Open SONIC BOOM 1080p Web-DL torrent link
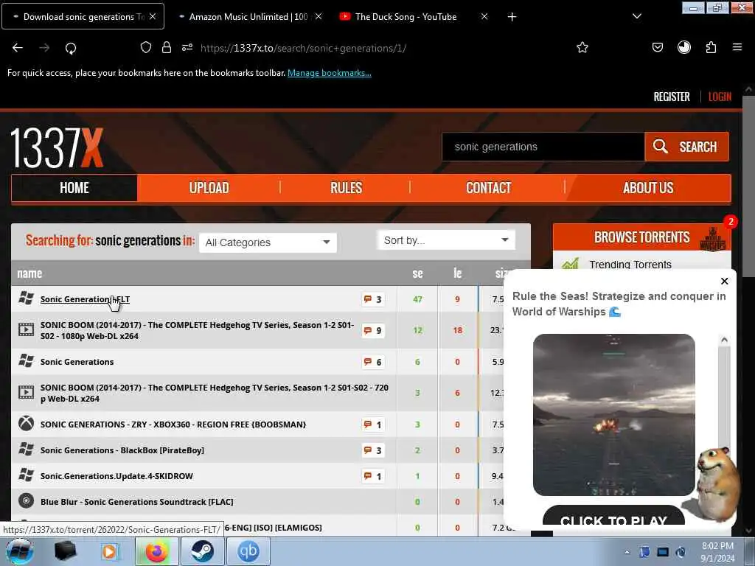The width and height of the screenshot is (755, 566). [x=197, y=331]
